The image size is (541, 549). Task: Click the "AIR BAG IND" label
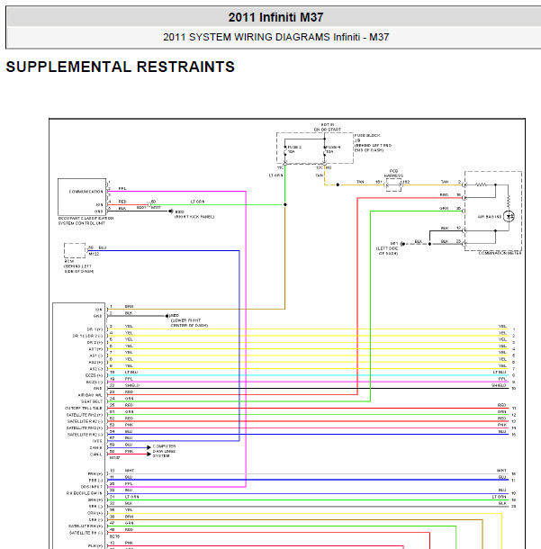pyautogui.click(x=490, y=217)
